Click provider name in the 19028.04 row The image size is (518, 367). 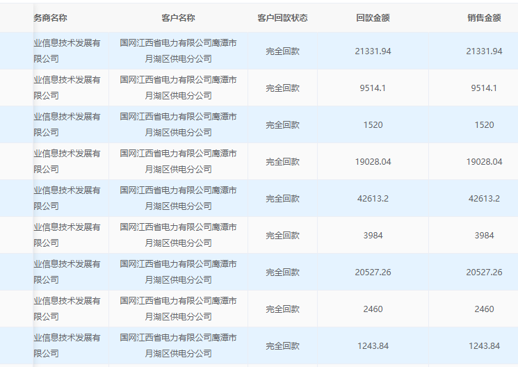(x=67, y=161)
